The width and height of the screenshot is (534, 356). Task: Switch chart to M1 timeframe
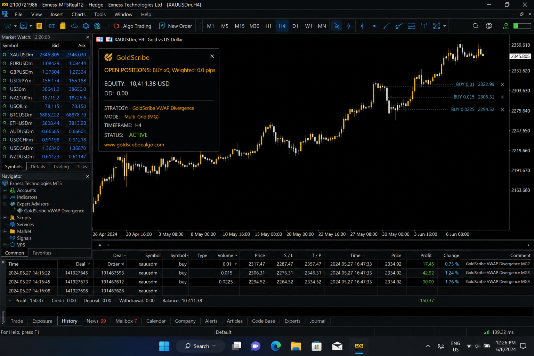point(210,26)
